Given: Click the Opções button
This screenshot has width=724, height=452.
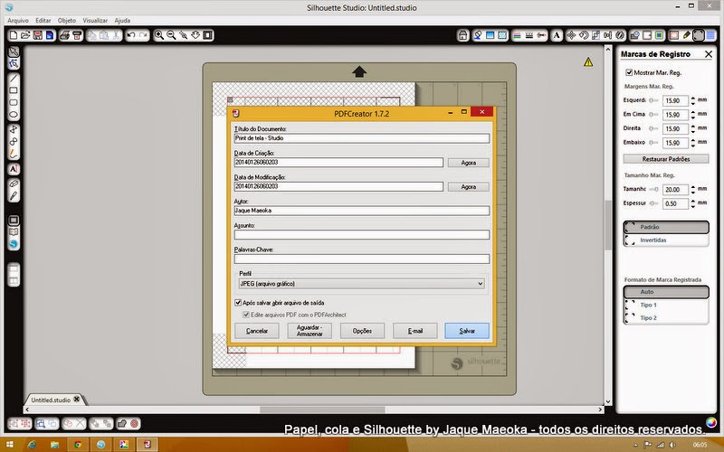Looking at the screenshot, I should [x=362, y=331].
